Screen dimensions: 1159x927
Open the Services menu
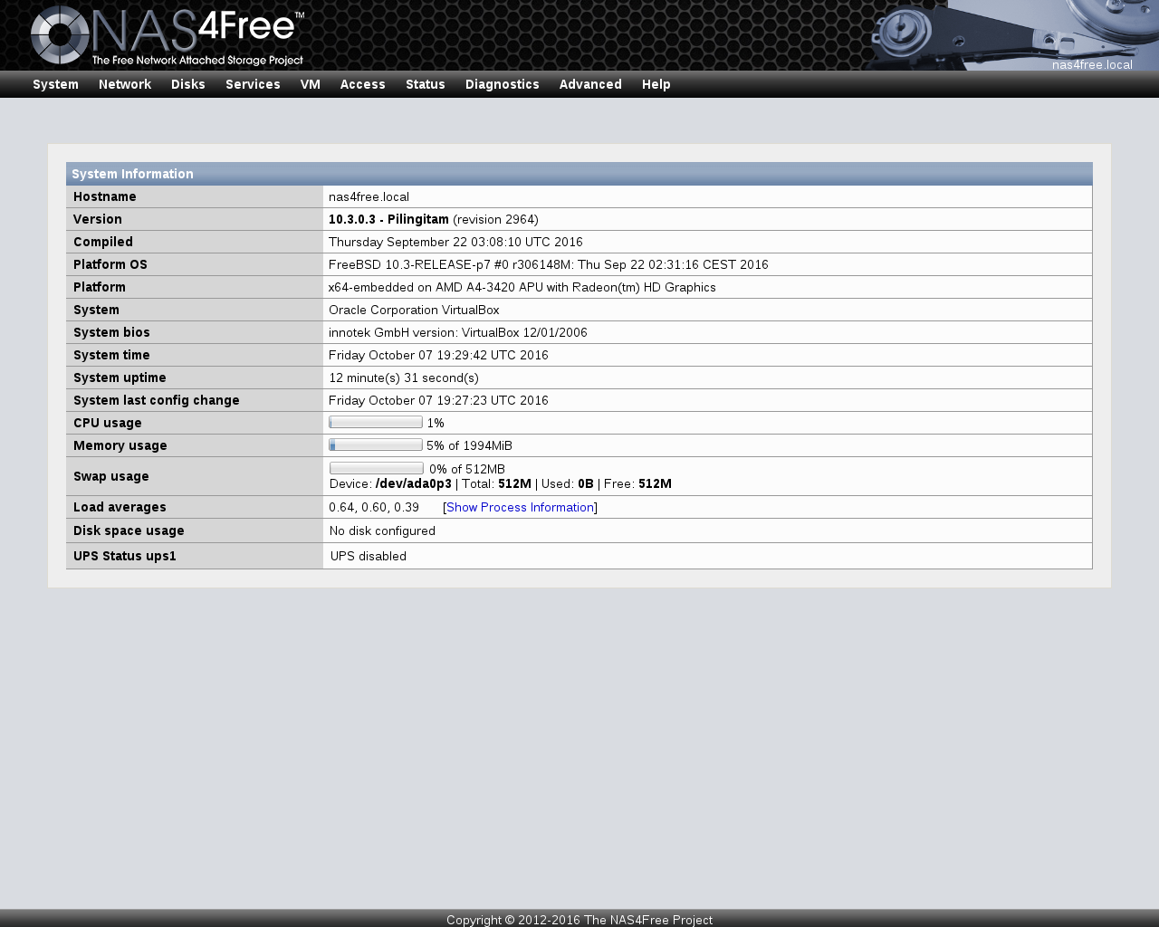click(253, 84)
